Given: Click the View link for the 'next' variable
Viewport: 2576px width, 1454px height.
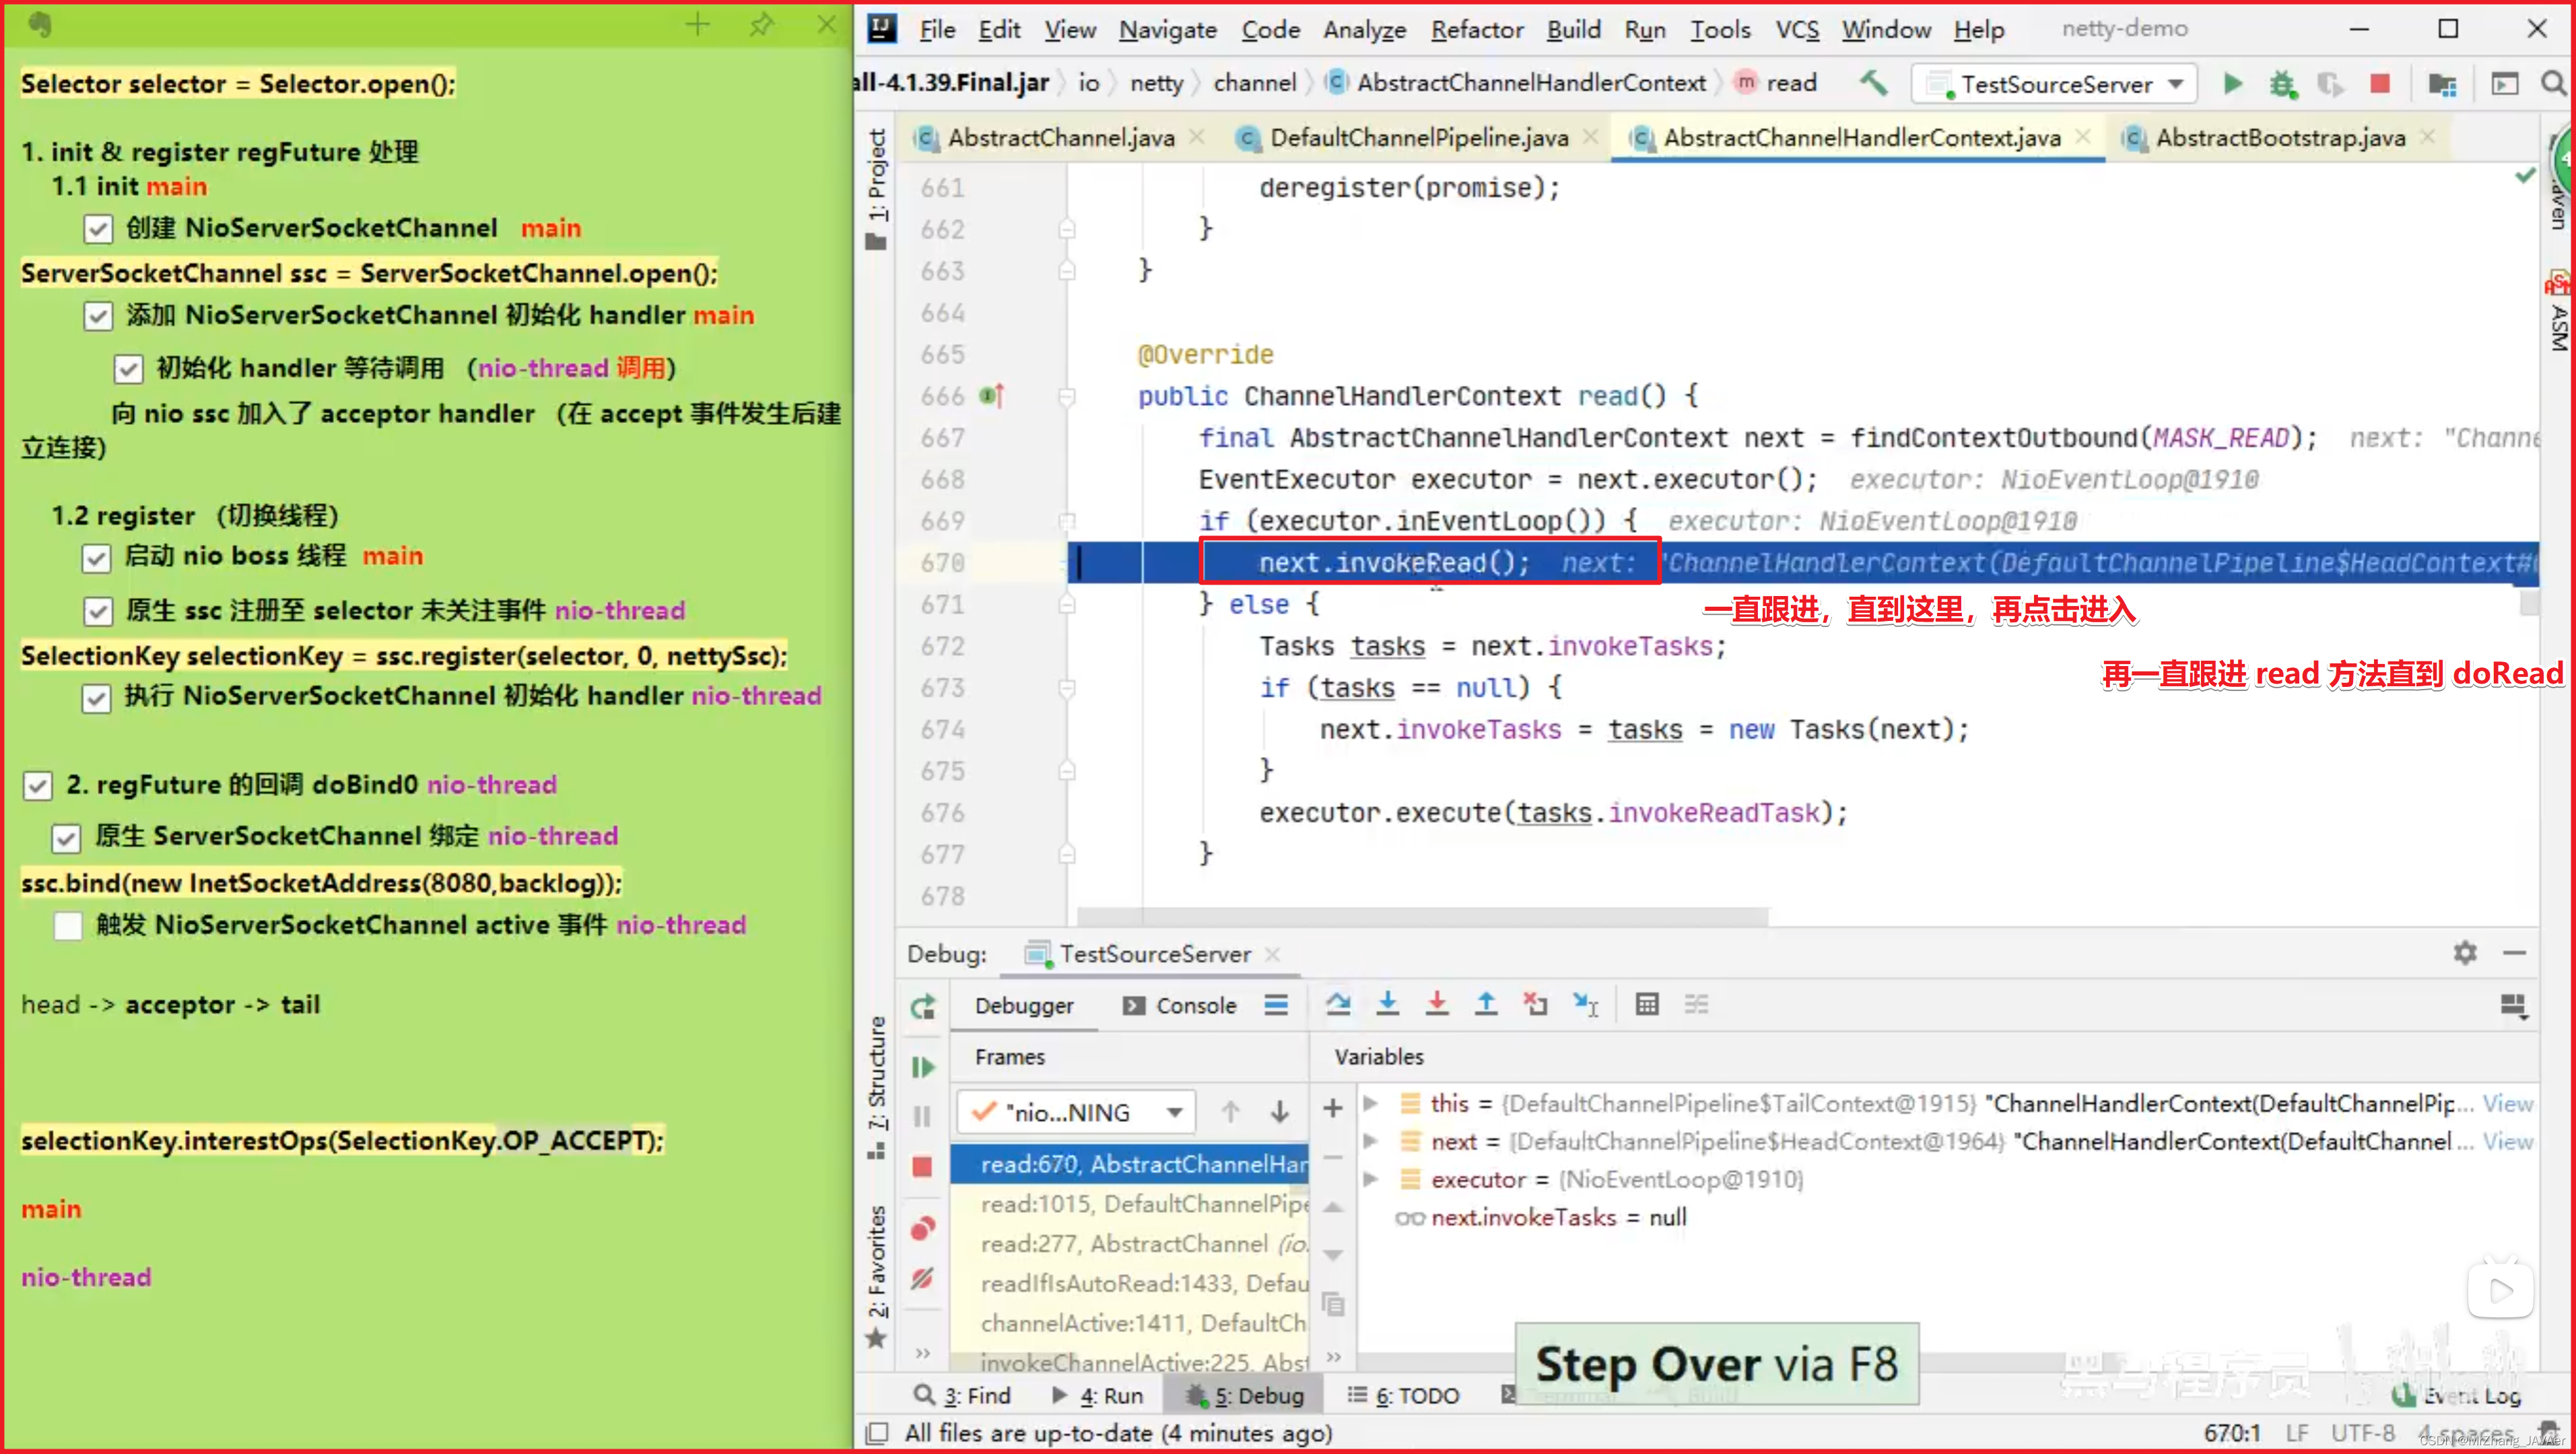Looking at the screenshot, I should tap(2508, 1141).
